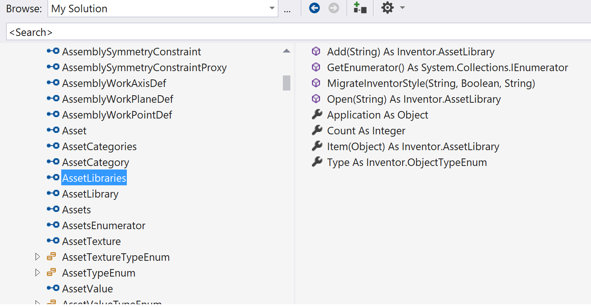
Task: Select the Open(String) member entry
Action: click(413, 99)
